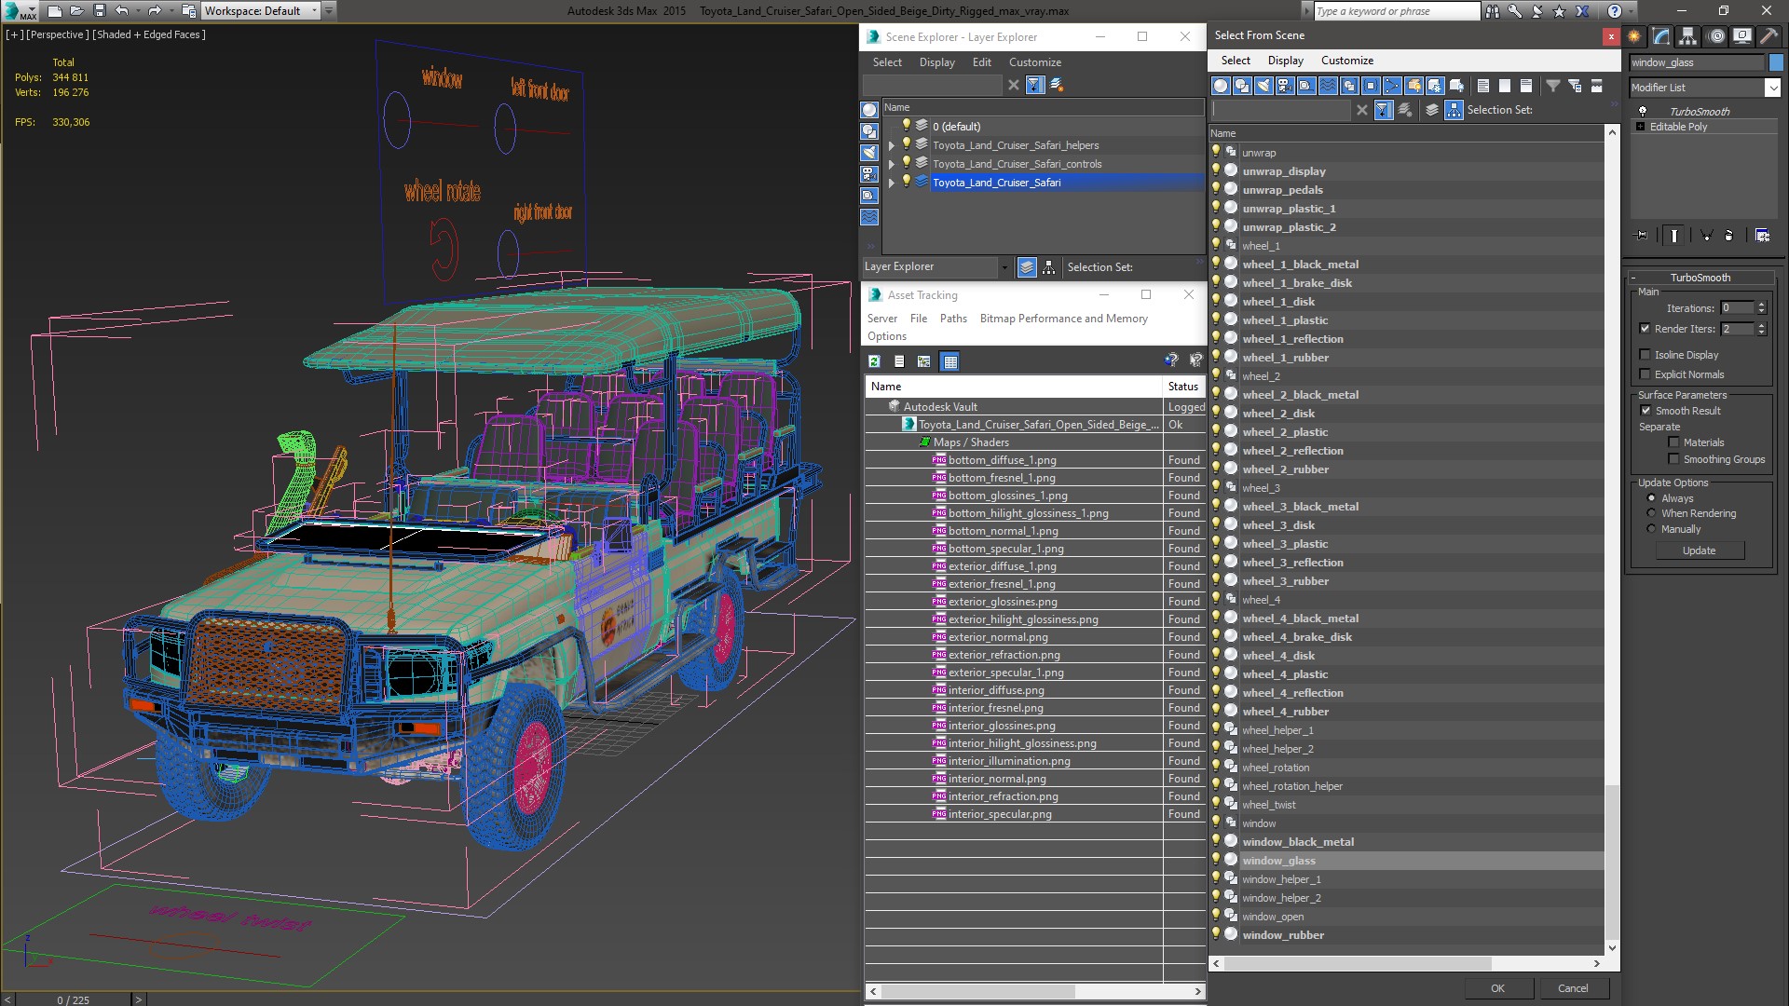Select When Rendering update radio button

coord(1651,513)
